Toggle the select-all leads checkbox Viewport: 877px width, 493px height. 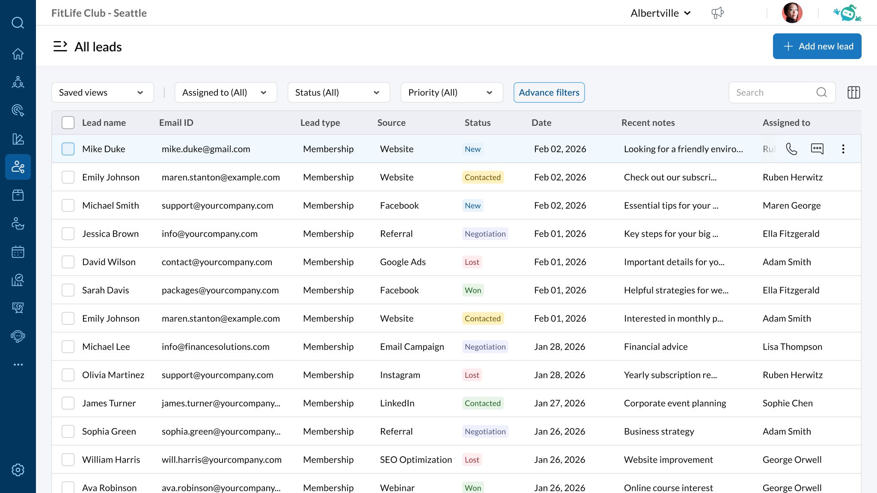click(68, 123)
